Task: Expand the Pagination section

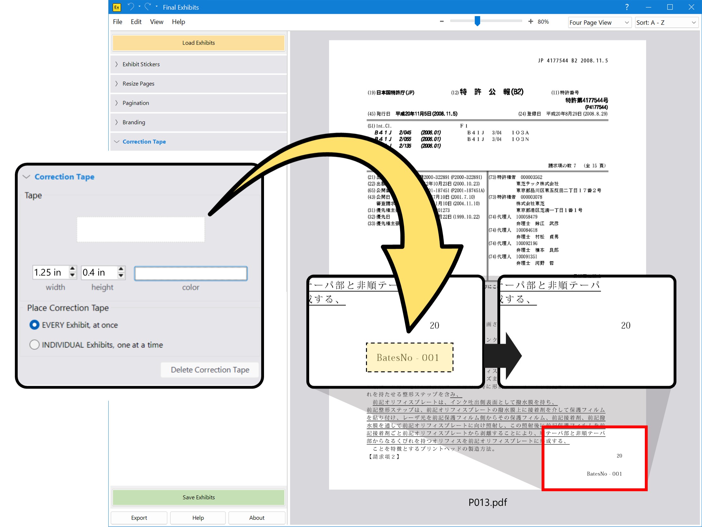Action: tap(198, 103)
